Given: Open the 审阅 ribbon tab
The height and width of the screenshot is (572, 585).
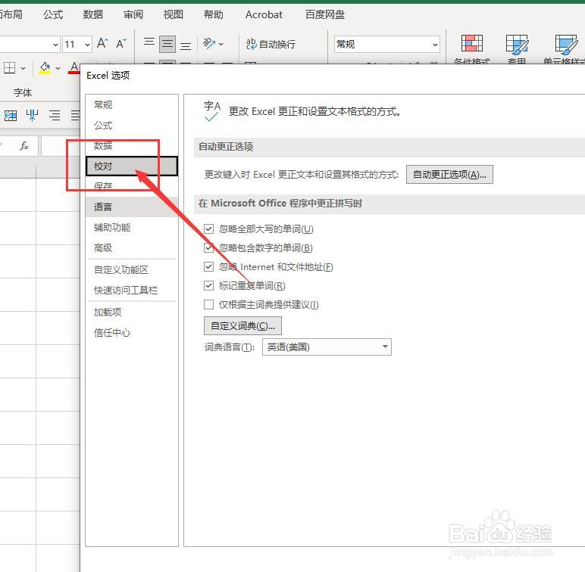Looking at the screenshot, I should coord(133,14).
